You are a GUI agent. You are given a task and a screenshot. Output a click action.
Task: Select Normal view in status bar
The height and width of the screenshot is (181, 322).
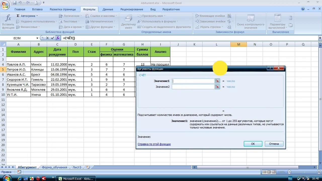(264, 172)
